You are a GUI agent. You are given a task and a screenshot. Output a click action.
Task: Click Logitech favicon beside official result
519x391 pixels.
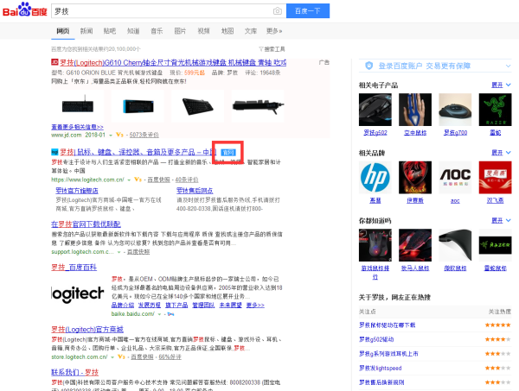click(x=54, y=152)
